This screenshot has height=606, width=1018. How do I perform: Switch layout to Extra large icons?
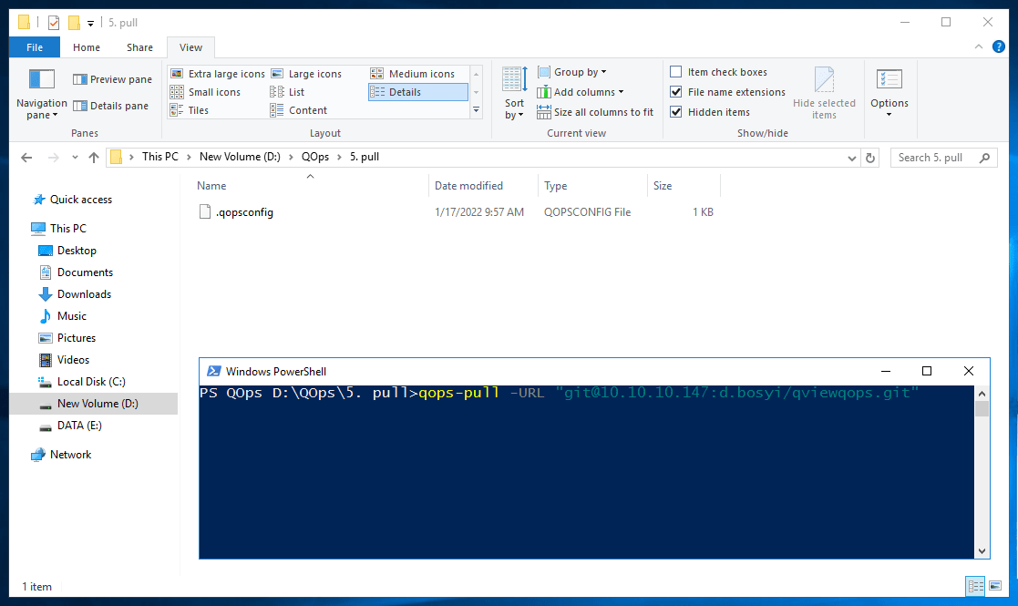click(x=218, y=74)
